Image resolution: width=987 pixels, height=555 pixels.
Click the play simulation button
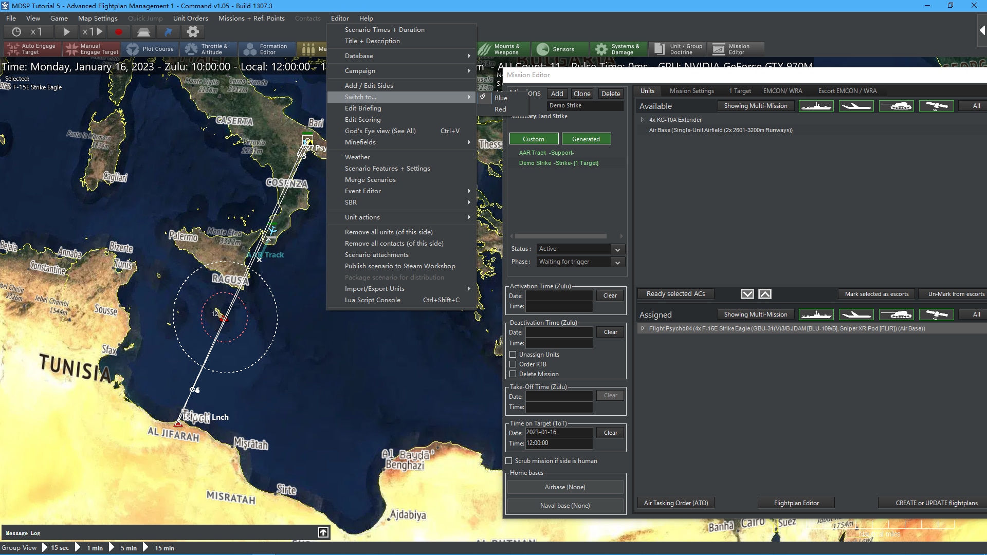click(x=66, y=32)
